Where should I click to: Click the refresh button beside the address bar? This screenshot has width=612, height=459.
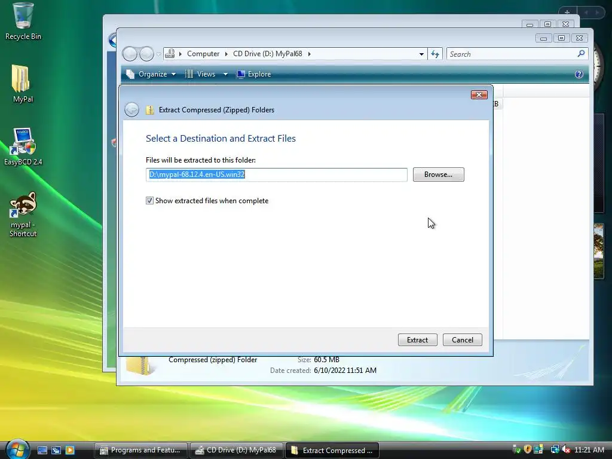point(435,54)
